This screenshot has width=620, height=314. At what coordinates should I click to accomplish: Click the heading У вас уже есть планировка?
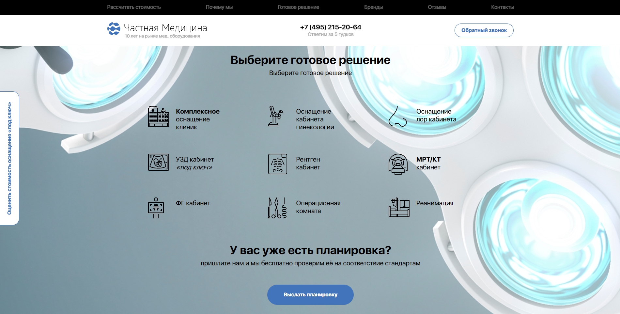(x=310, y=250)
